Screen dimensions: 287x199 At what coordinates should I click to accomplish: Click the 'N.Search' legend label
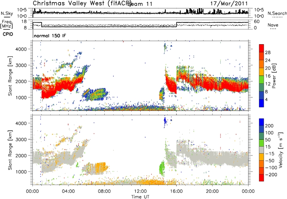click(x=277, y=13)
